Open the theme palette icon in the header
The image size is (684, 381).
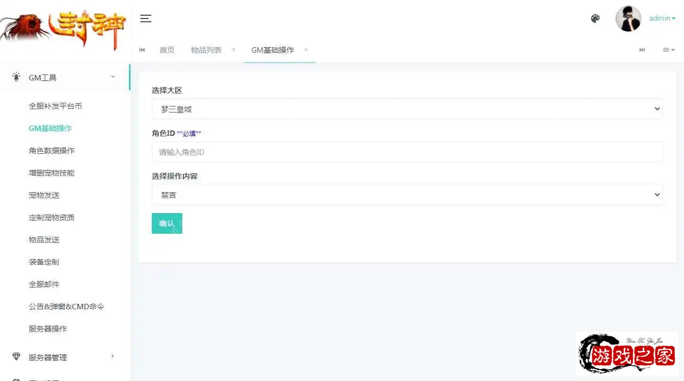(x=595, y=18)
